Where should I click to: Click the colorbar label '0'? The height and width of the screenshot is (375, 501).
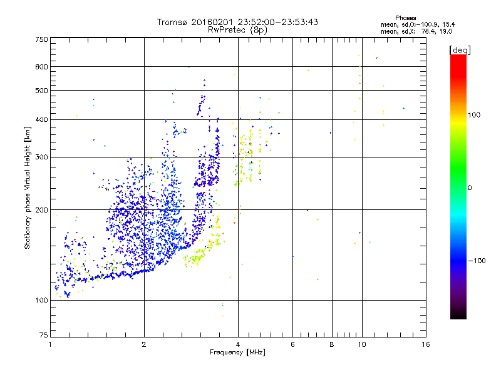pos(470,188)
